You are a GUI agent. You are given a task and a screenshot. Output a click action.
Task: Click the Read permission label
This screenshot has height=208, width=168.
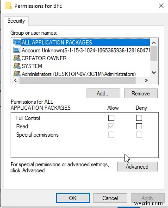(x=22, y=126)
